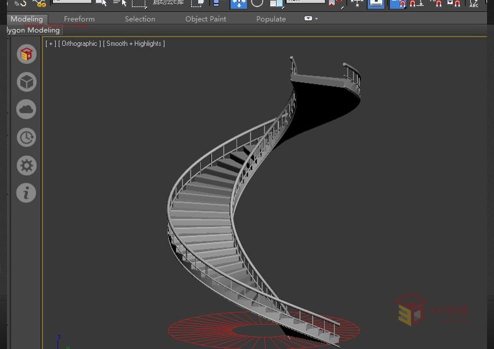
Task: Click the Select by Name toolbar icon
Action: click(x=120, y=3)
